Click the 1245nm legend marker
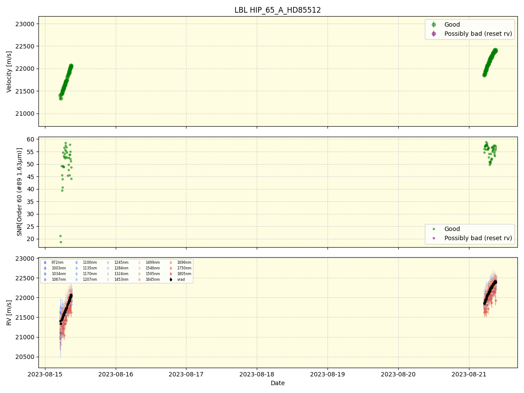This screenshot has width=524, height=393. pyautogui.click(x=108, y=262)
